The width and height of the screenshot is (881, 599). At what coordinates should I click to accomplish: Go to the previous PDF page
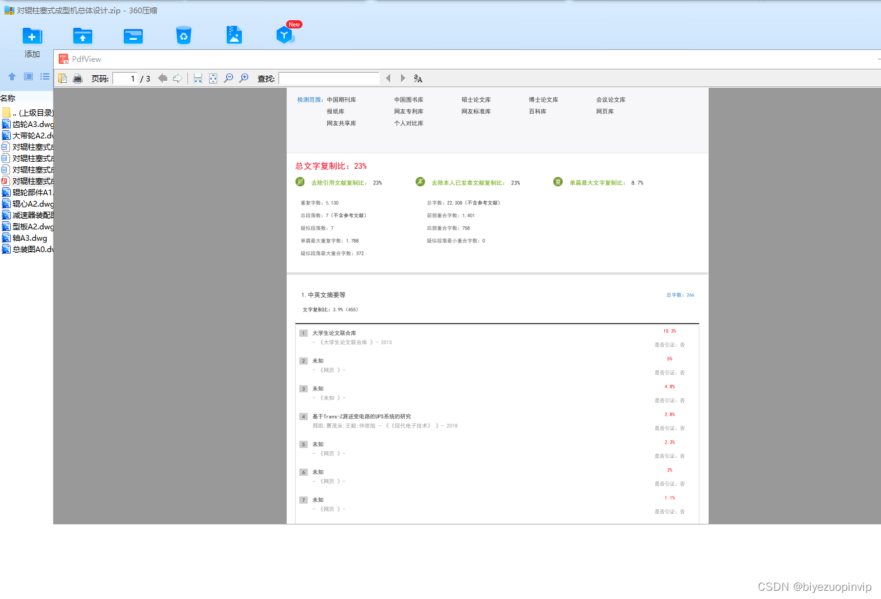point(162,78)
